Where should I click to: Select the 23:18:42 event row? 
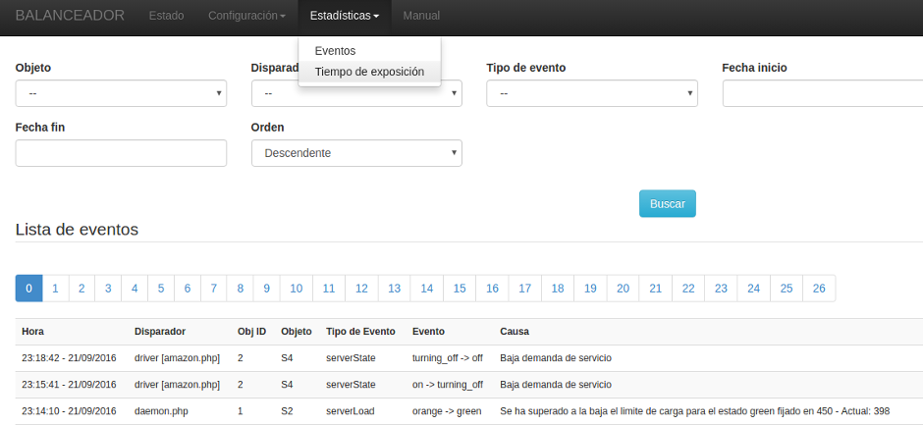469,358
